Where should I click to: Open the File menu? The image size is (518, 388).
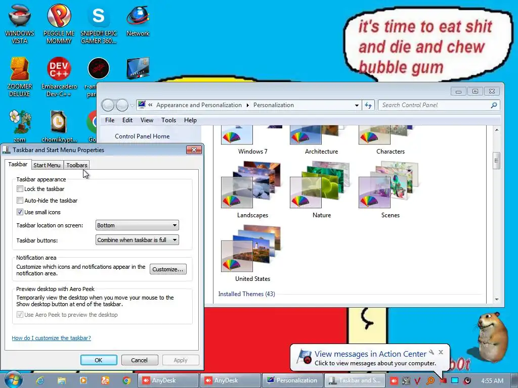pyautogui.click(x=110, y=120)
